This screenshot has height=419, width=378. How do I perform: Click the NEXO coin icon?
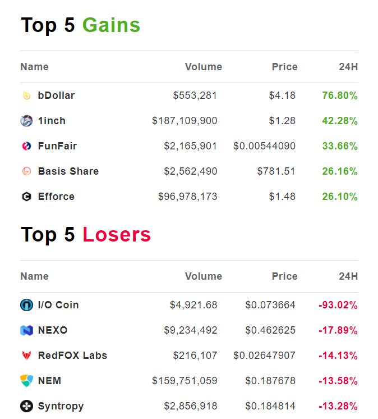pyautogui.click(x=27, y=330)
